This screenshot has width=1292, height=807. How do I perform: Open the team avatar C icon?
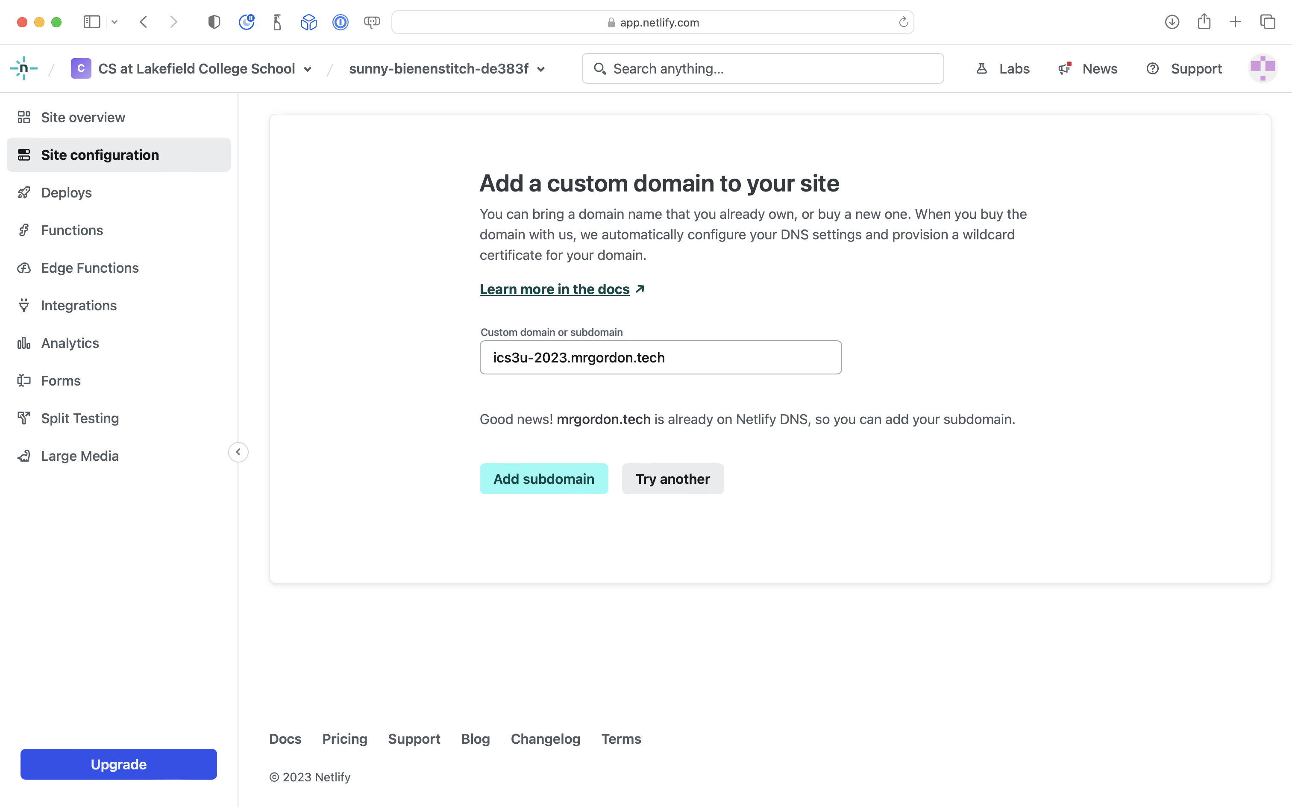coord(81,68)
